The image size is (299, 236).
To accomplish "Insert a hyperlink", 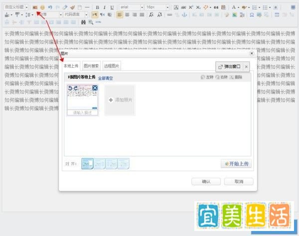I will (169, 14).
